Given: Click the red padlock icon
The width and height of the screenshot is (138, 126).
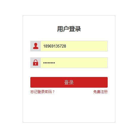Looking at the screenshot, I should [x=35, y=63].
